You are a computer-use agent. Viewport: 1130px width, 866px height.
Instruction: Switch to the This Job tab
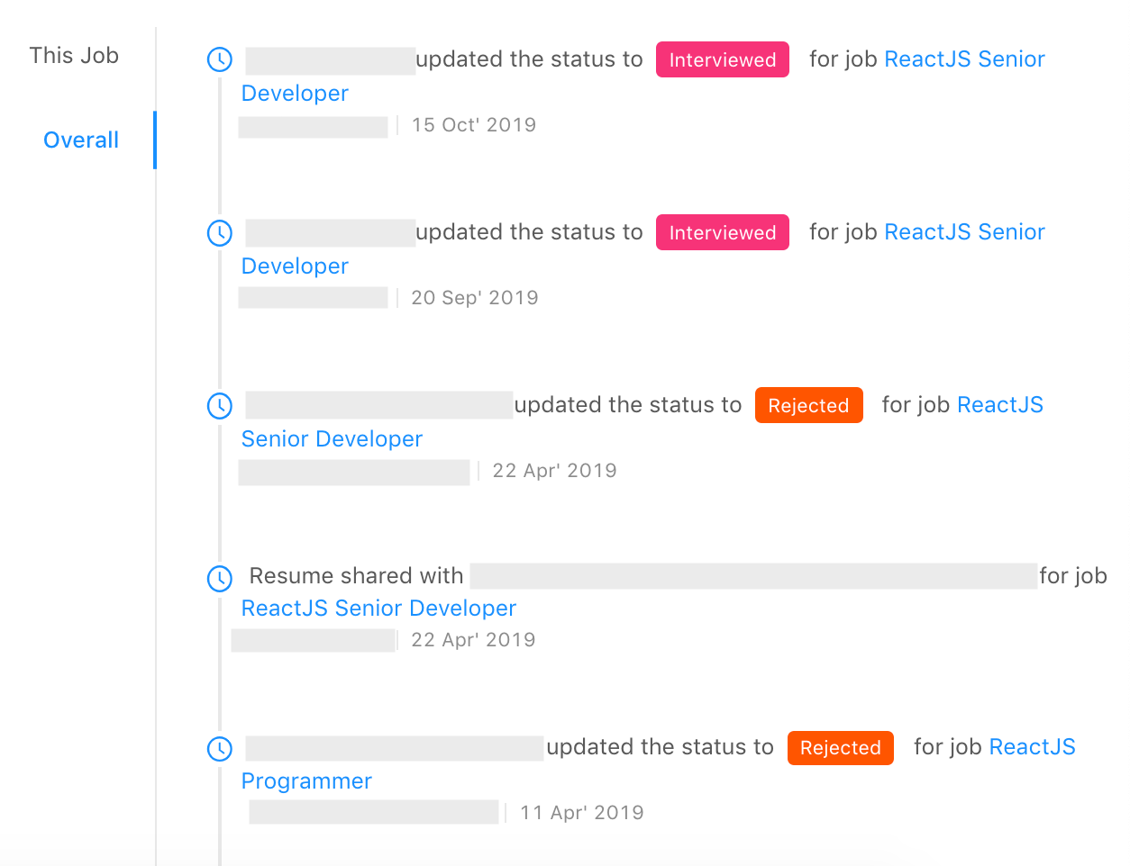point(74,55)
